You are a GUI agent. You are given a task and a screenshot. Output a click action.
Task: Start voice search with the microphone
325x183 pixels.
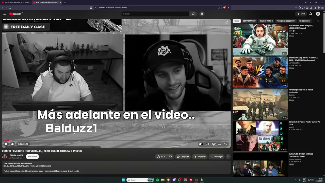coord(202,14)
